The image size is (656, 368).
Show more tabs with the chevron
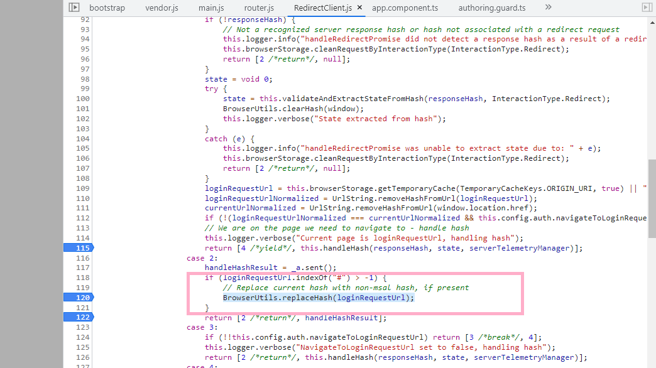click(548, 7)
